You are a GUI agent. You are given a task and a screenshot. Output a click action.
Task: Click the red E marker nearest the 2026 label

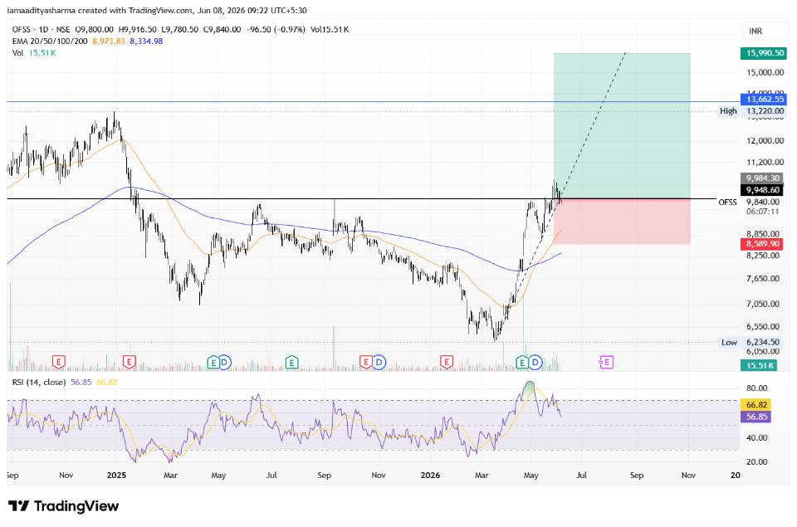[447, 363]
